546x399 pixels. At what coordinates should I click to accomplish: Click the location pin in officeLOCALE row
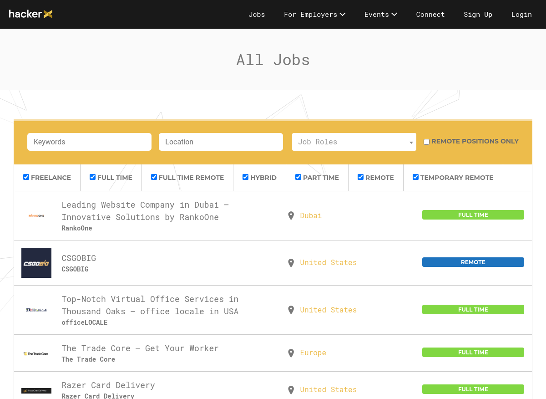(x=291, y=310)
